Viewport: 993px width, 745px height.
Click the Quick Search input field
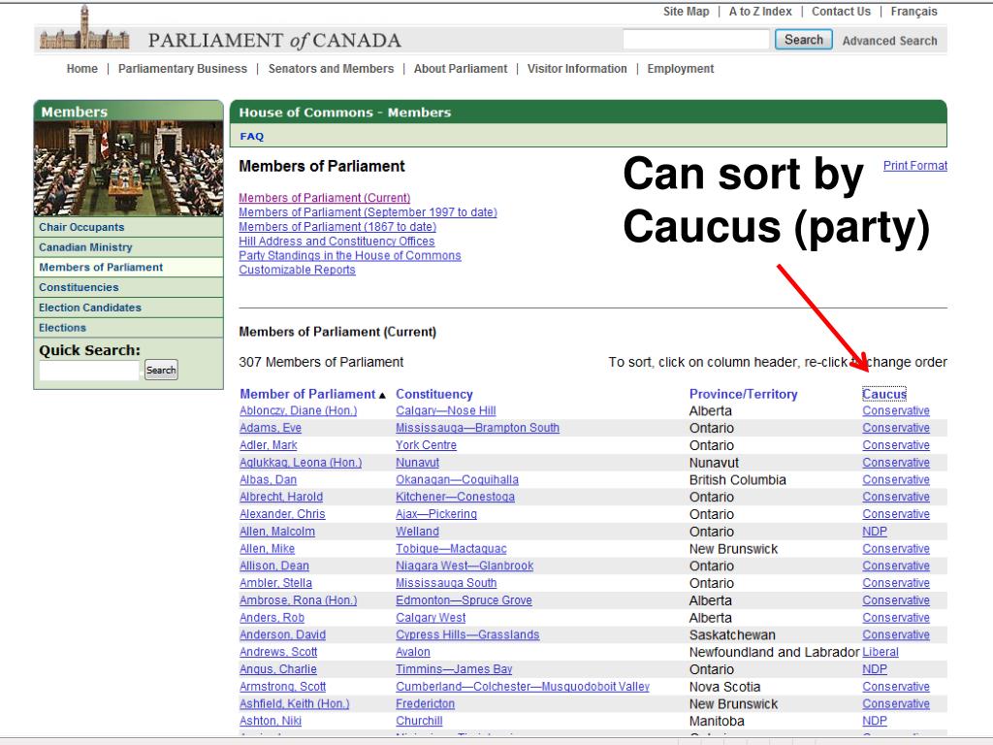click(x=89, y=370)
